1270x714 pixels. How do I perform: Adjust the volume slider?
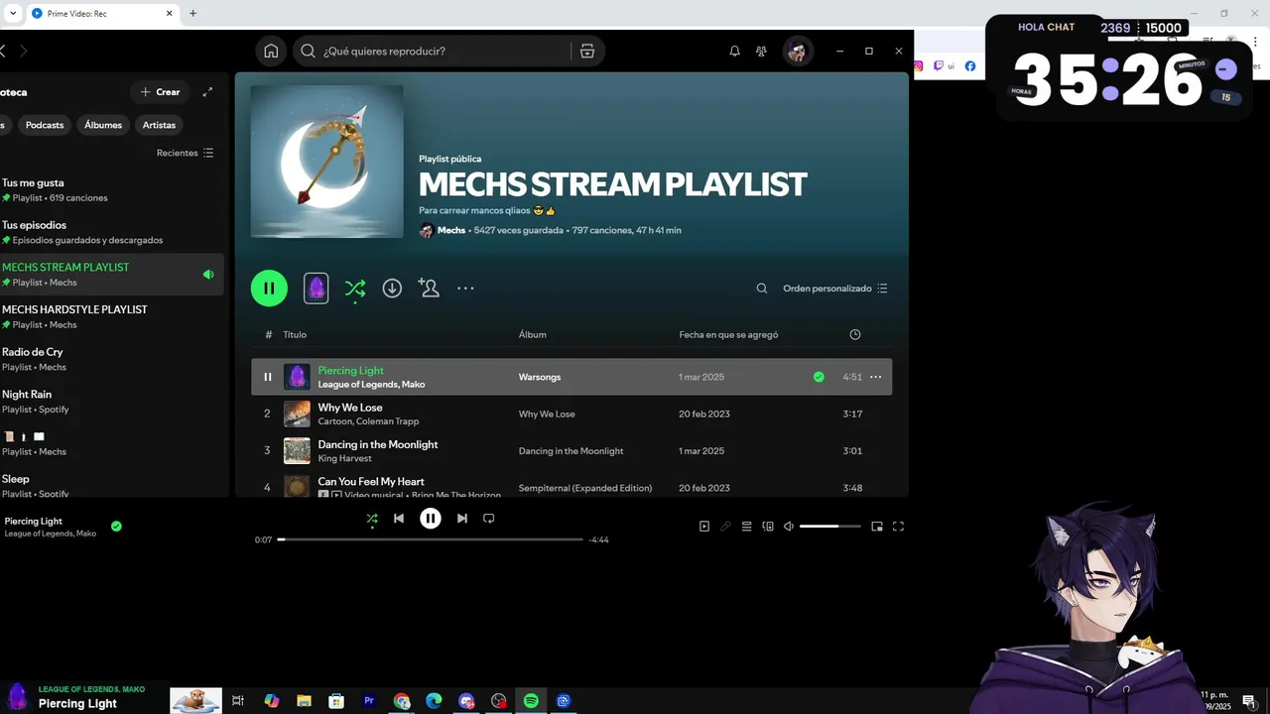[x=830, y=527]
